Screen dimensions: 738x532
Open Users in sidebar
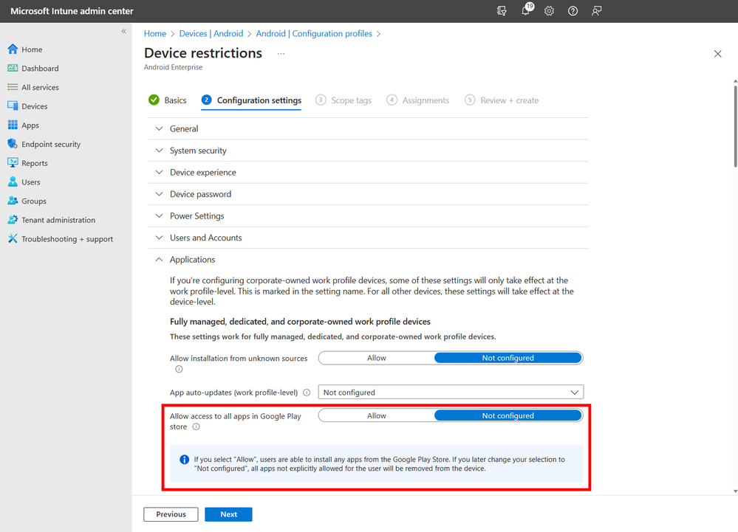pos(24,182)
